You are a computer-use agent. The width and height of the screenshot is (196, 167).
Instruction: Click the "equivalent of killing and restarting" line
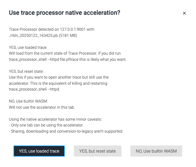point(58,83)
